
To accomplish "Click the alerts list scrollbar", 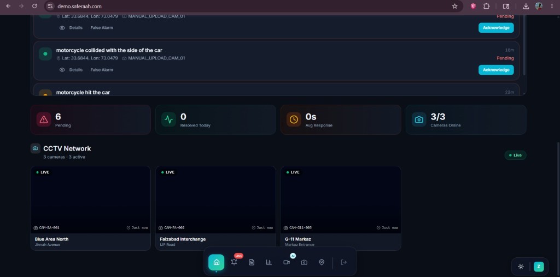I will coord(524,45).
